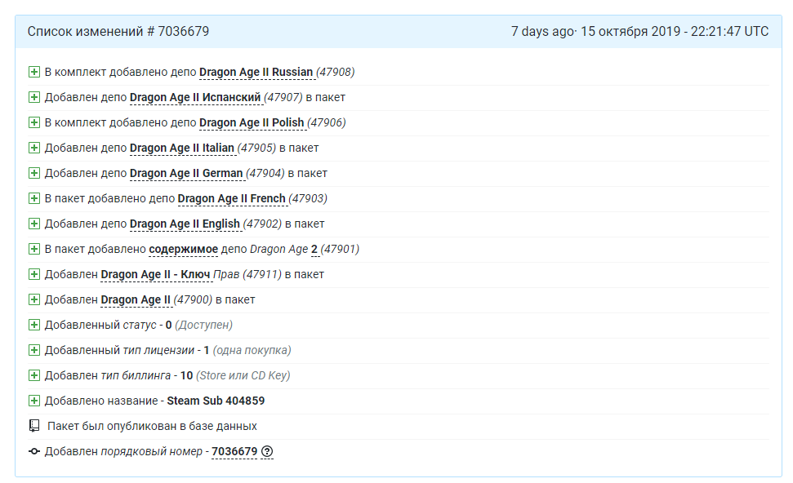Click the (Доступен) status text
The image size is (793, 483).
pyautogui.click(x=204, y=325)
